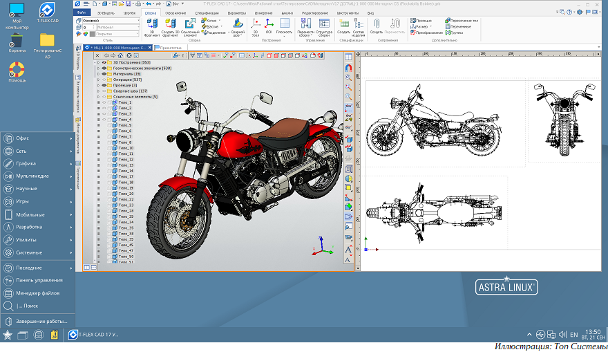Toggle visibility of Геометрические элементы folder

click(104, 68)
